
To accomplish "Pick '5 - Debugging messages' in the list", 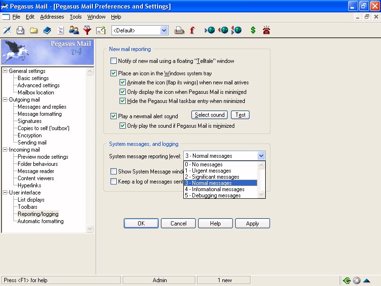I will pyautogui.click(x=221, y=195).
